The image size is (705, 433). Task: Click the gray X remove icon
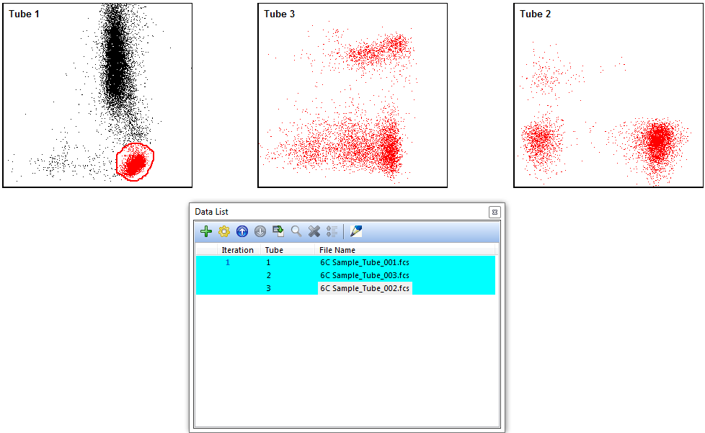tap(314, 231)
